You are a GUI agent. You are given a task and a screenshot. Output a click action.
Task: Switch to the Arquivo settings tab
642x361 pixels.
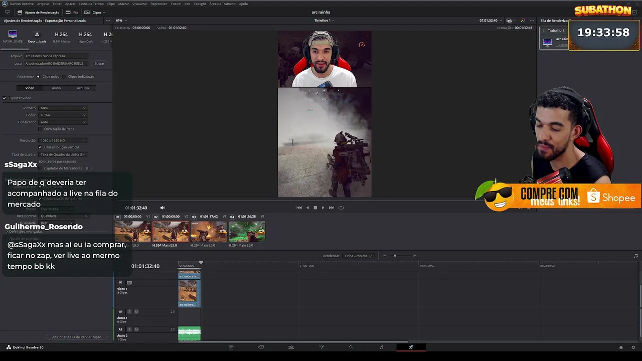83,88
